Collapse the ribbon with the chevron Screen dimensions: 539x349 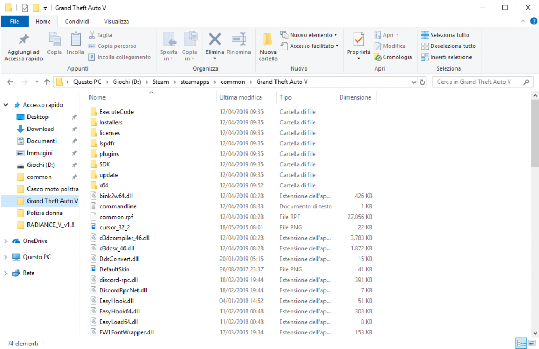point(523,22)
